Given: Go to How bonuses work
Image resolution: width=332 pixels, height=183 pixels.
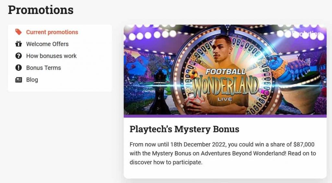Looking at the screenshot, I should coord(51,56).
